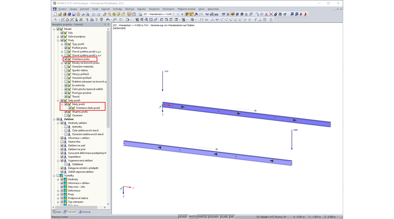This screenshot has width=394, height=219.
Task: Click the navigator scroll down arrow
Action: [108, 204]
